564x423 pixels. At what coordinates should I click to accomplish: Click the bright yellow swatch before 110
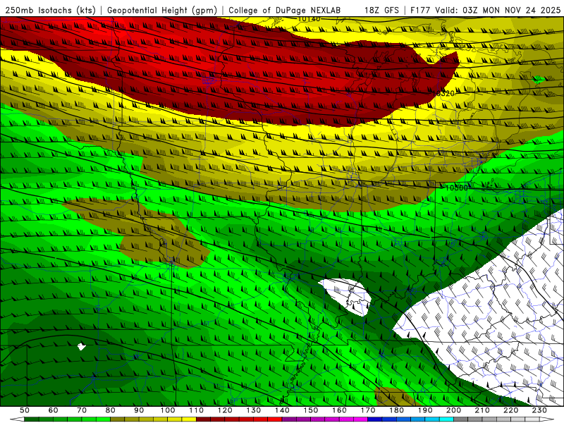pyautogui.click(x=189, y=419)
